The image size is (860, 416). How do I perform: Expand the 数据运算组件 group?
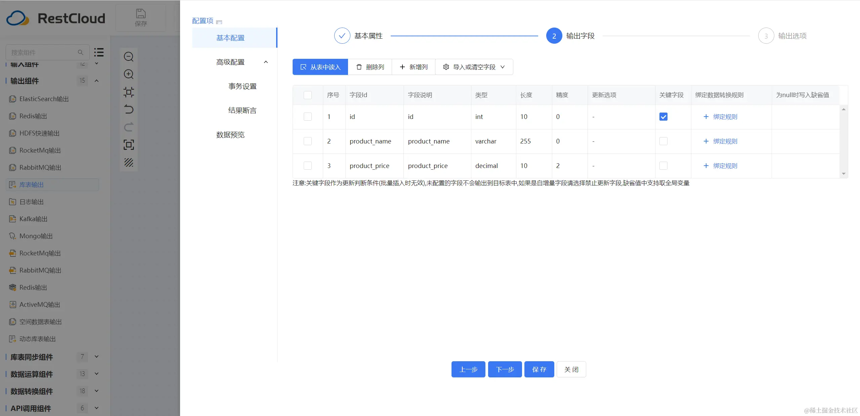pos(96,374)
